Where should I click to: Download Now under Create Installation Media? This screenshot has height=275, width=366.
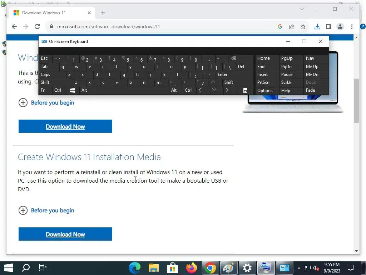(x=65, y=234)
